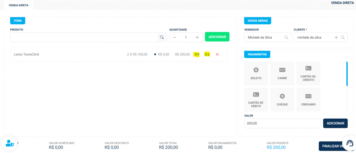Click the product search magnifier icon
This screenshot has height=153, width=356.
pos(162,37)
